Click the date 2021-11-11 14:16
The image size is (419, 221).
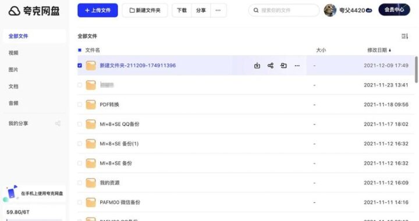coord(386,202)
